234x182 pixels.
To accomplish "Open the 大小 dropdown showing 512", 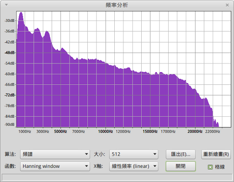I will (133, 154).
